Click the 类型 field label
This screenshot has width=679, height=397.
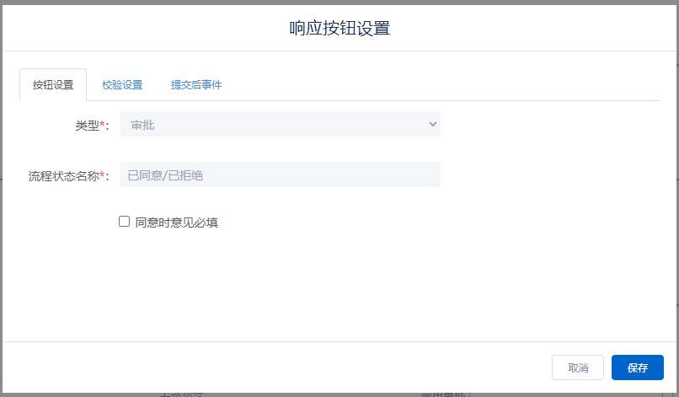pos(87,126)
